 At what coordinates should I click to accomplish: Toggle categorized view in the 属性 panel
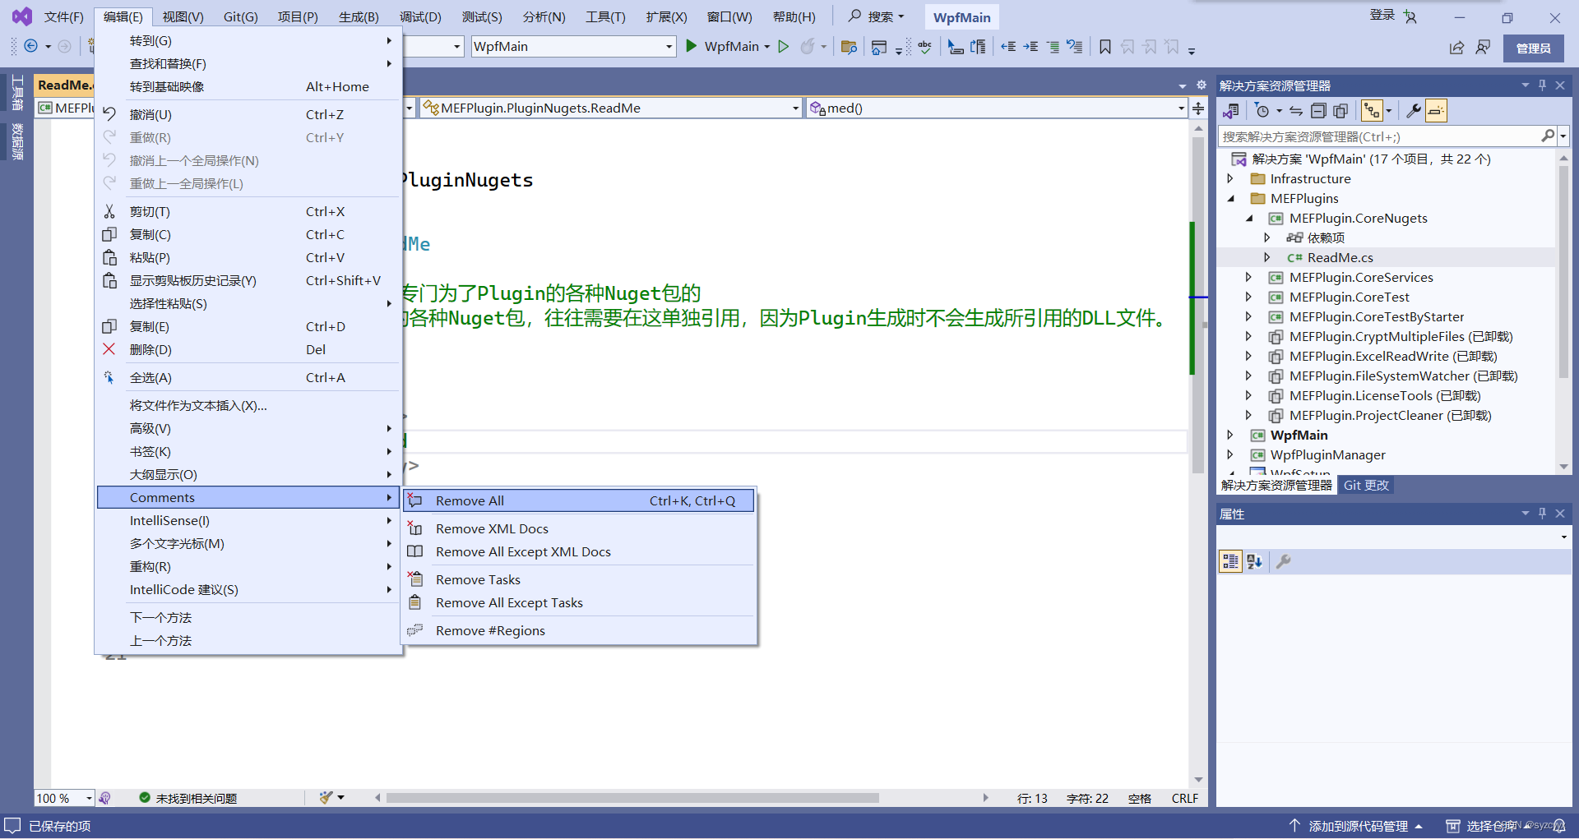[1230, 561]
